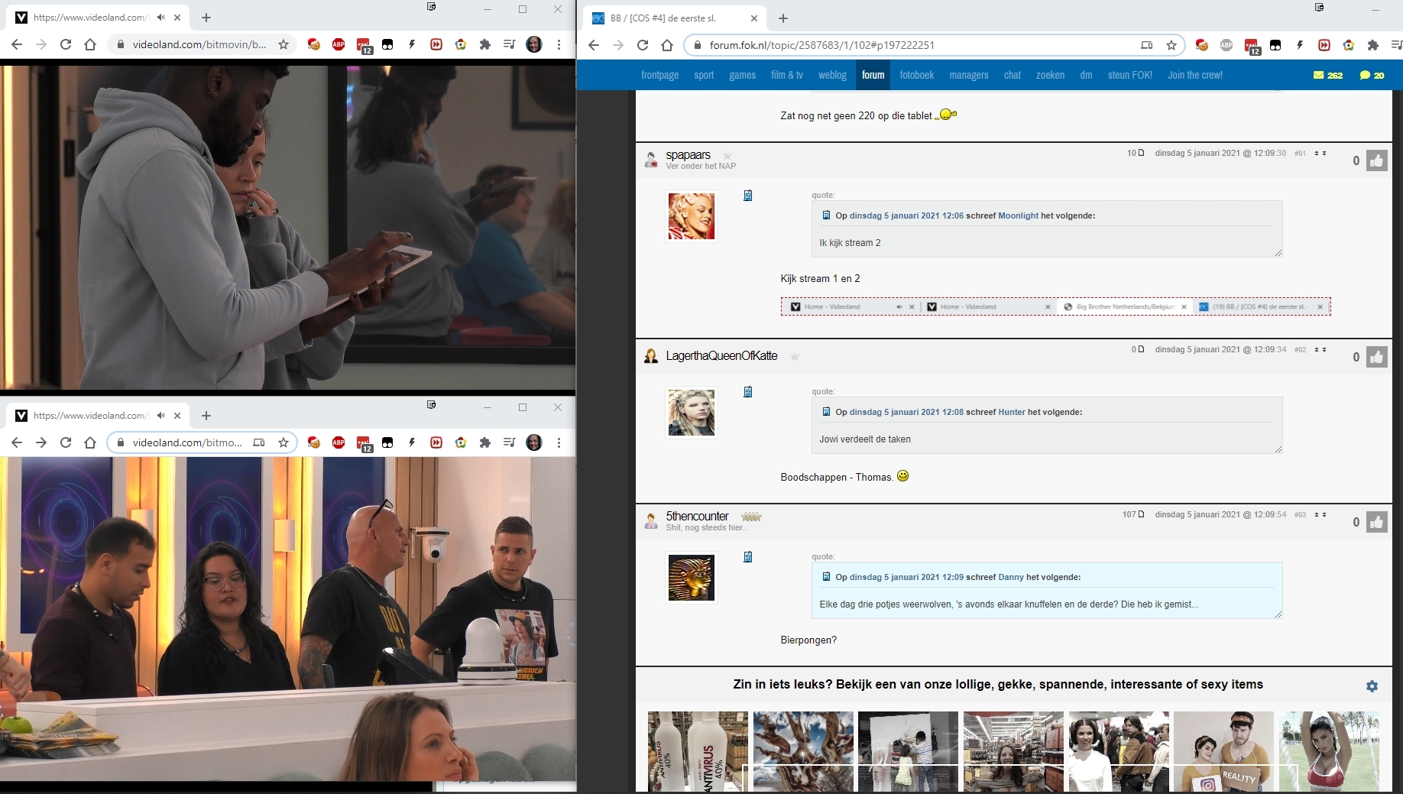1403x794 pixels.
Task: Click the red badge 12 extension in bottom-left window
Action: [x=364, y=443]
